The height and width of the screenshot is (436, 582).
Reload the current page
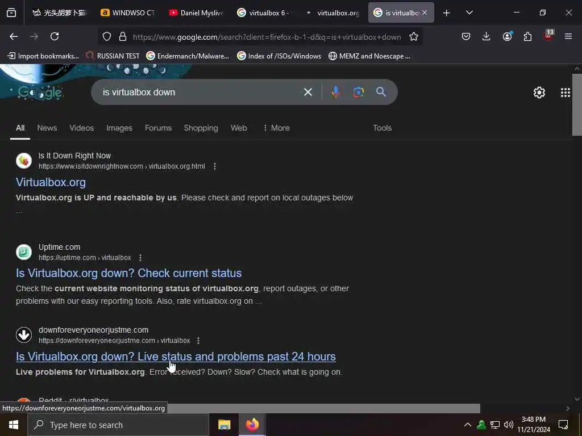click(x=55, y=36)
